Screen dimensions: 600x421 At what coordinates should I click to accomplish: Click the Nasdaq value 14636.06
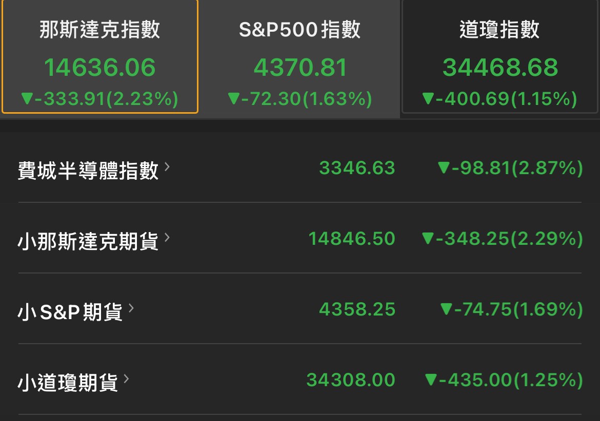tap(100, 67)
